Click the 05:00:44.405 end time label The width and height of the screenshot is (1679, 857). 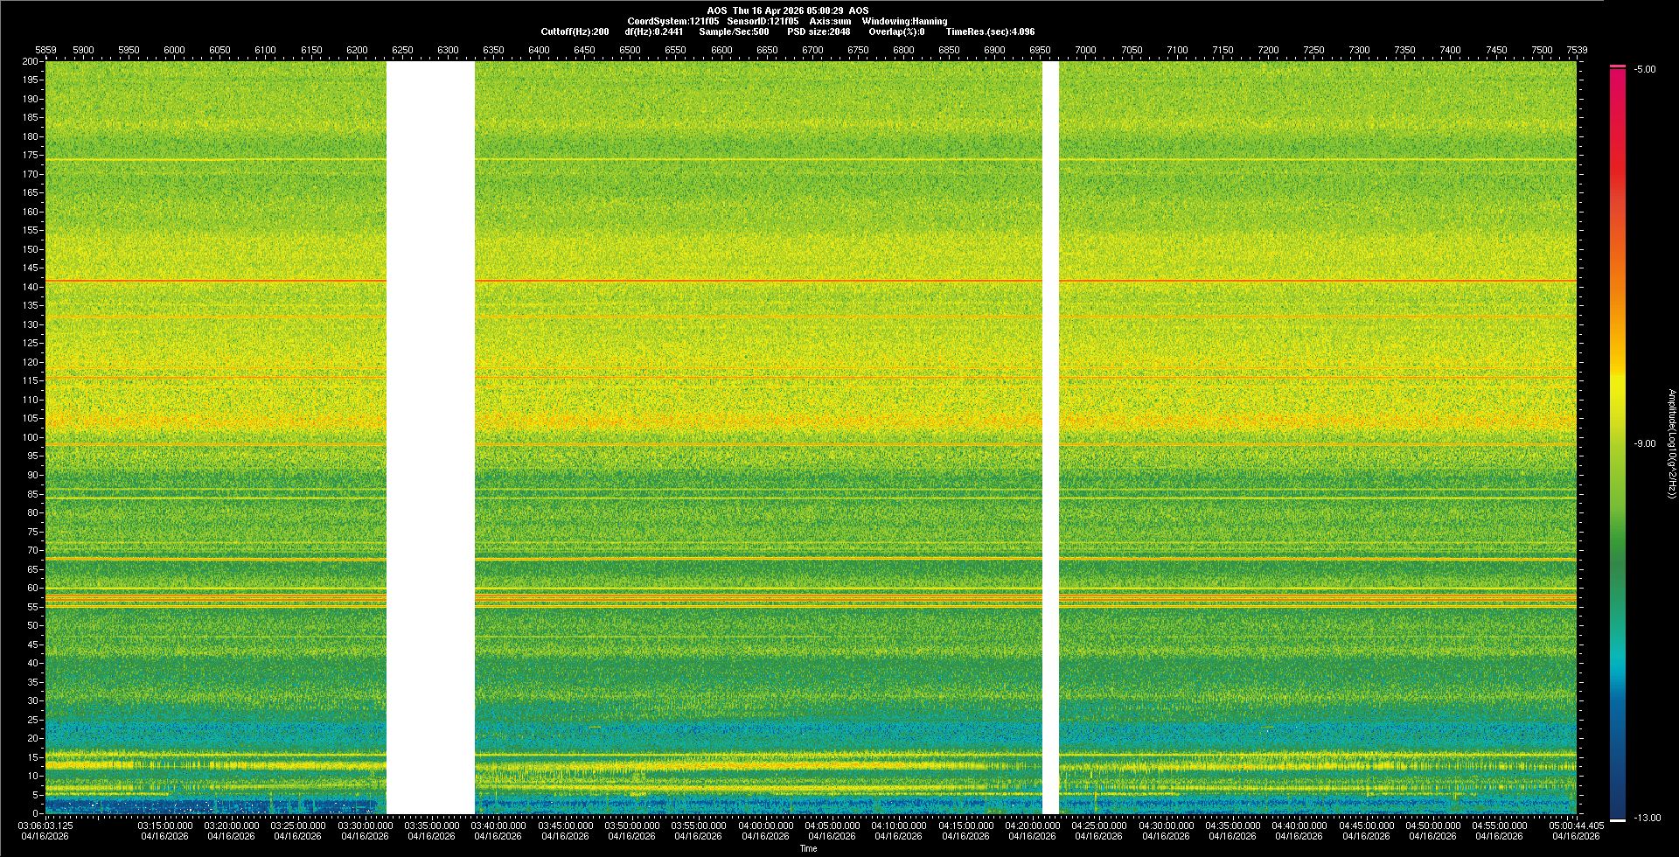coord(1575,825)
